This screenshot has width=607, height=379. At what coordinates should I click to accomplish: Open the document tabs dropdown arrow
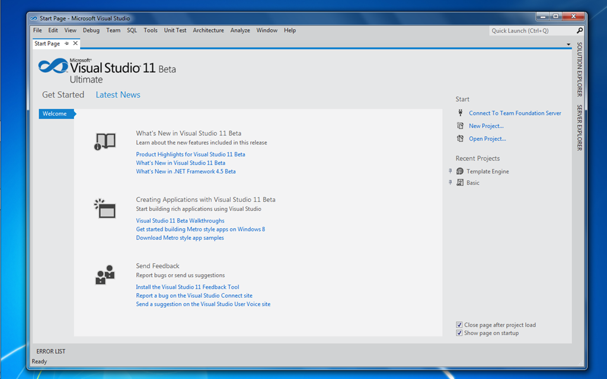click(x=568, y=44)
